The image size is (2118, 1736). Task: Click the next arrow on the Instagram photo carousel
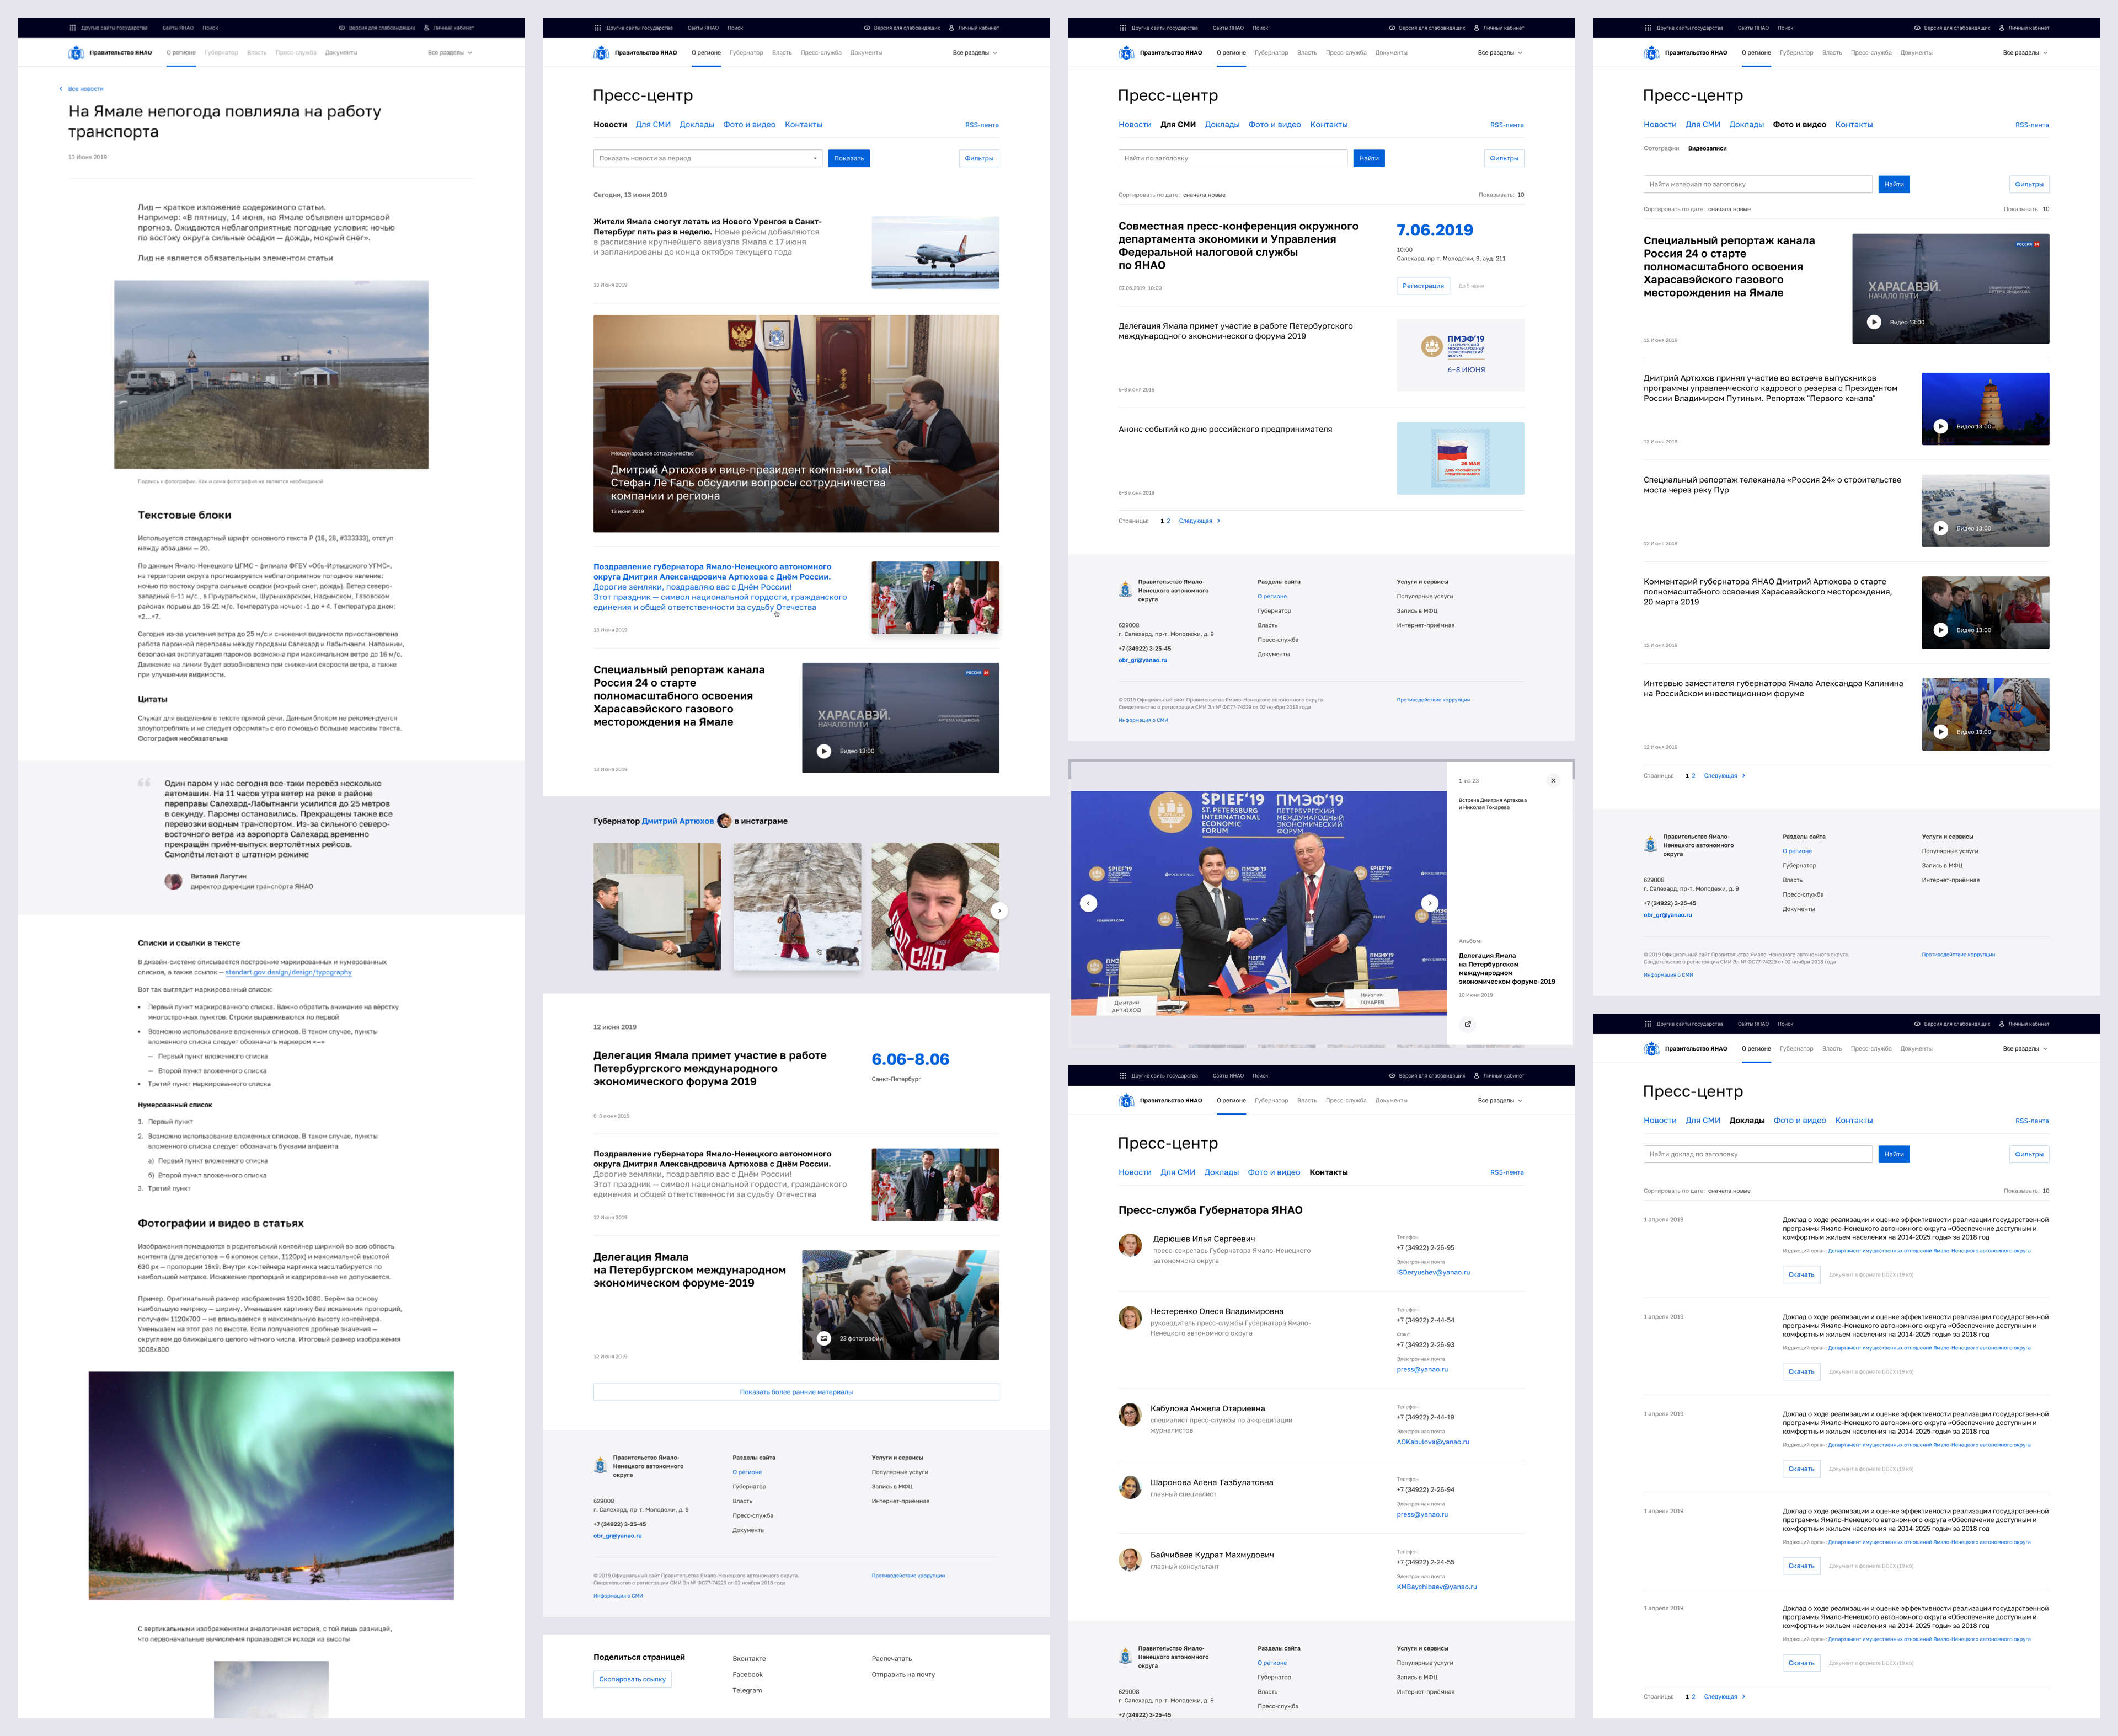(999, 911)
